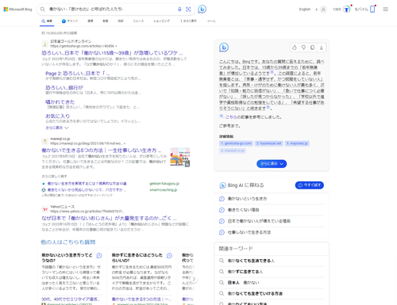The height and width of the screenshot is (305, 397).
Task: Open 他の人はこちらも質問 heading link
Action: point(68,242)
